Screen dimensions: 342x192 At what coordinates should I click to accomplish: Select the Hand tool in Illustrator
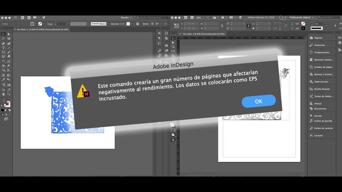pos(3,94)
